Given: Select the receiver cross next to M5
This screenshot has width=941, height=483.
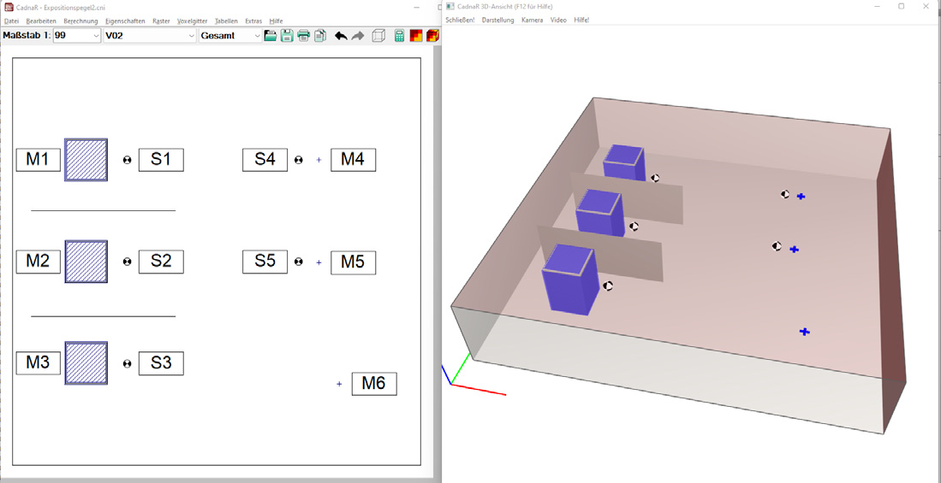Looking at the screenshot, I should pos(319,262).
